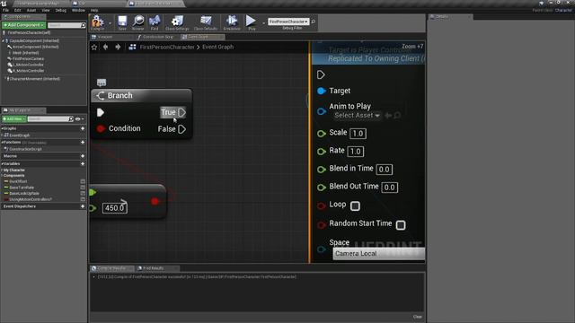Click the comment bubble icon above Branch node
Image resolution: width=575 pixels, height=323 pixels.
[x=102, y=83]
